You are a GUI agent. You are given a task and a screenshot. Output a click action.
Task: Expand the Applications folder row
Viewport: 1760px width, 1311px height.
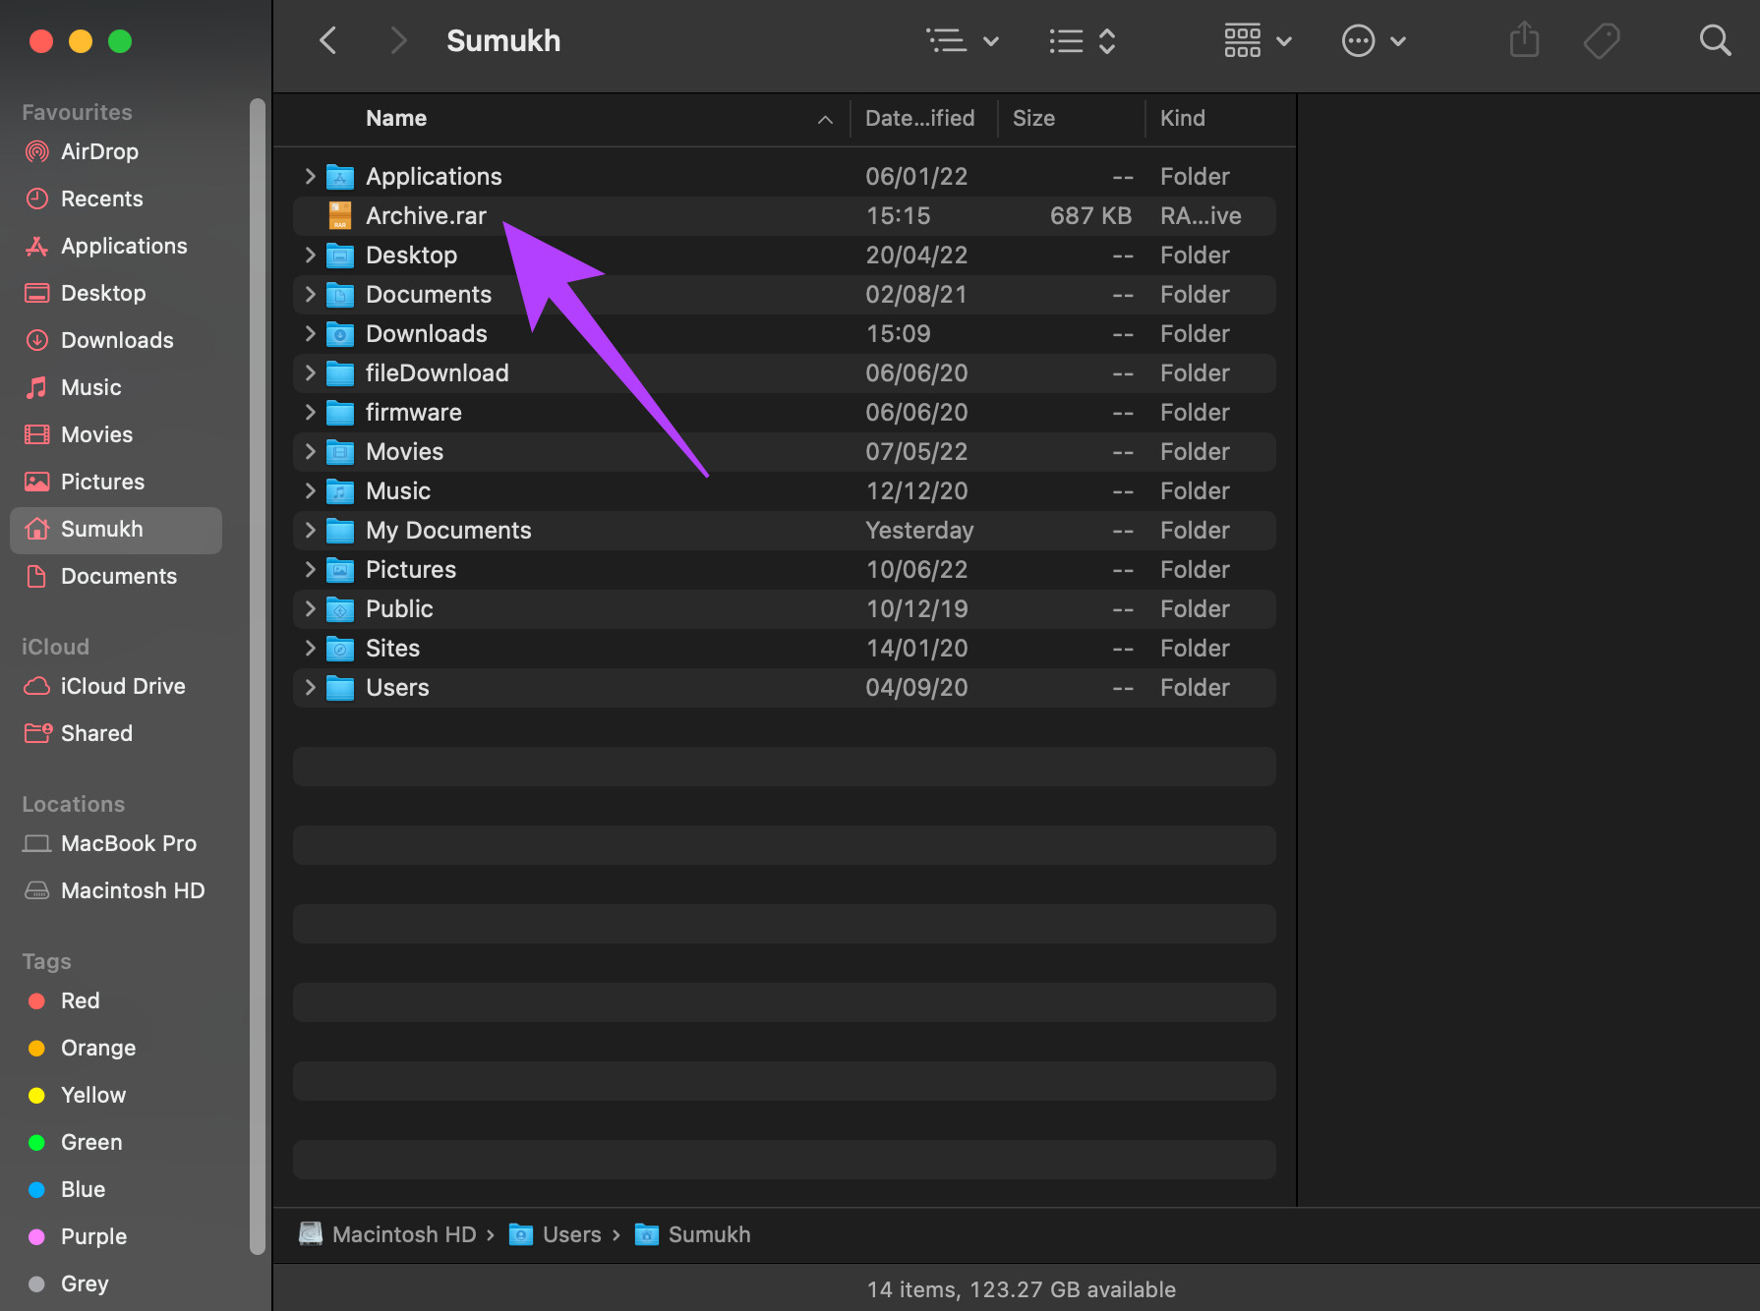point(310,176)
